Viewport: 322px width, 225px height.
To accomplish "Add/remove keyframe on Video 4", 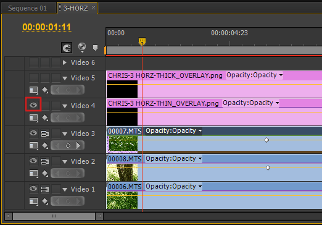I will click(x=68, y=117).
